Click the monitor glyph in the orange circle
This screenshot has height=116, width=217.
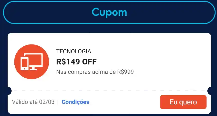[x=35, y=61]
